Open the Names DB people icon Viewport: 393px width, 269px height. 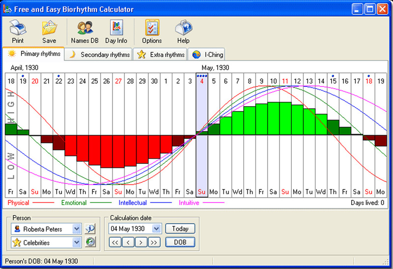(85, 28)
